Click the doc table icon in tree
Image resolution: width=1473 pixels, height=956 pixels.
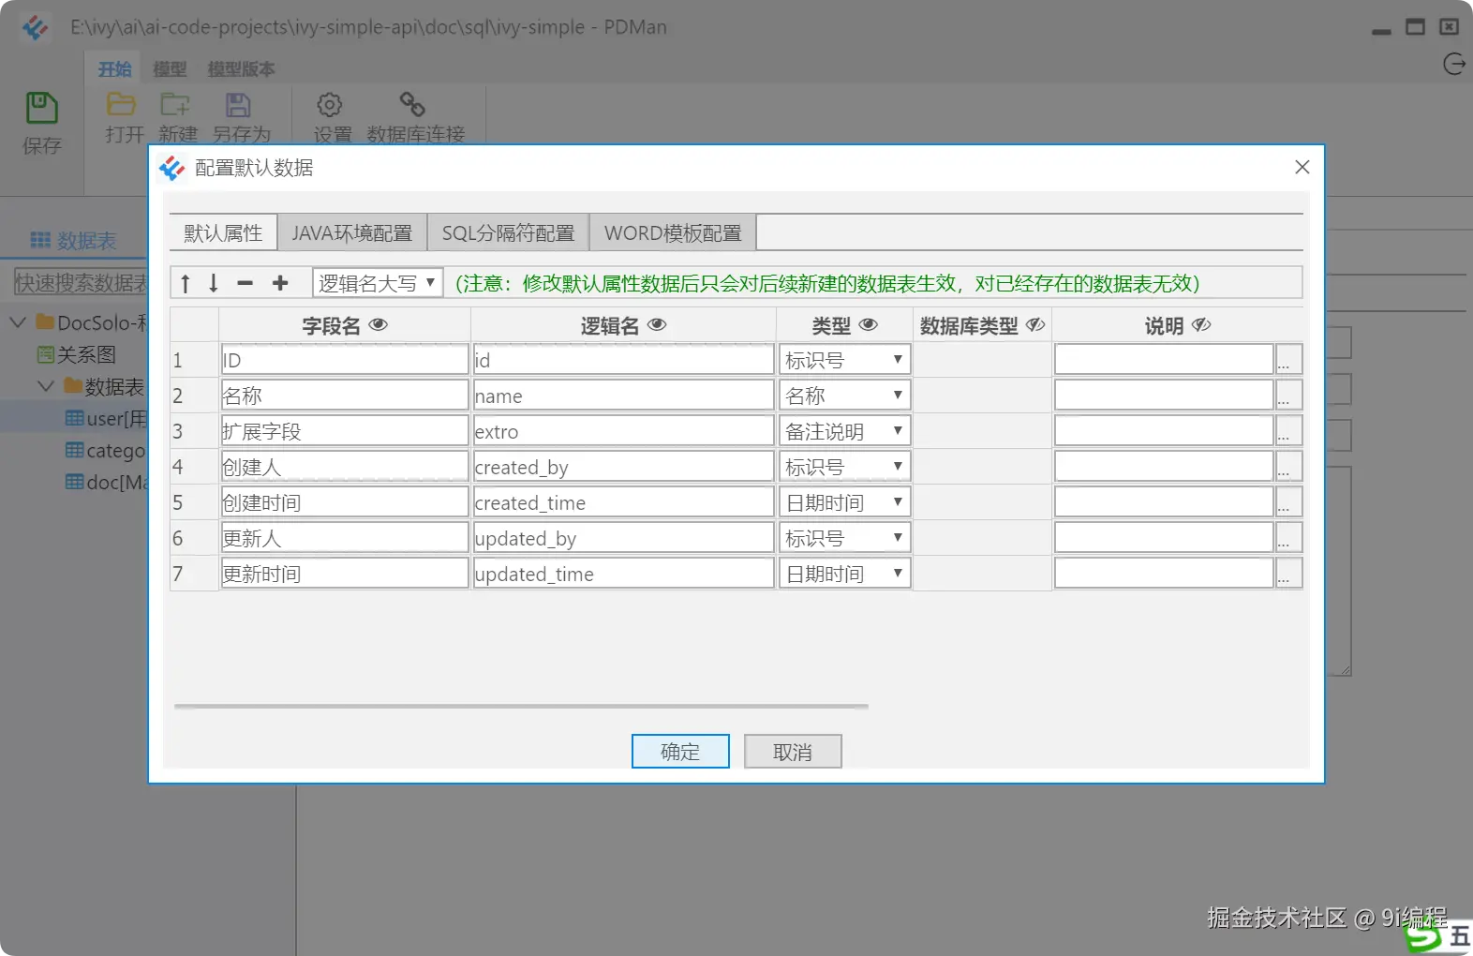[75, 482]
